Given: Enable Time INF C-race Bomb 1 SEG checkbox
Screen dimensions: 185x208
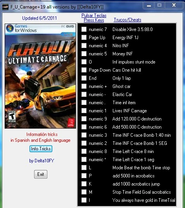Looking at the screenshot, I should 84,143.
